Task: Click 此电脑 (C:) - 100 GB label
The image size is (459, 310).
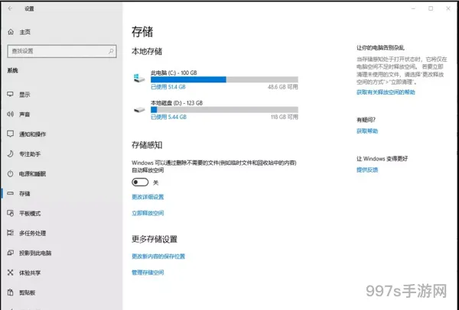Action: click(174, 73)
